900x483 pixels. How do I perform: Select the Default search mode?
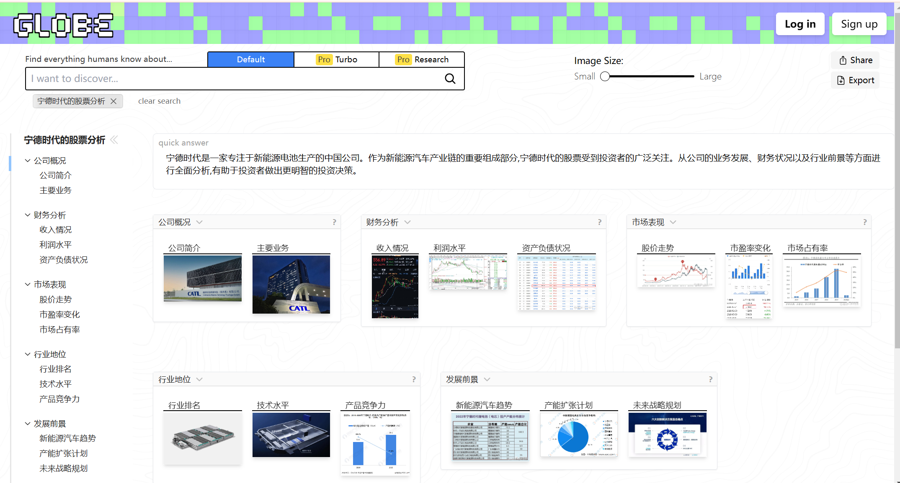pos(251,59)
